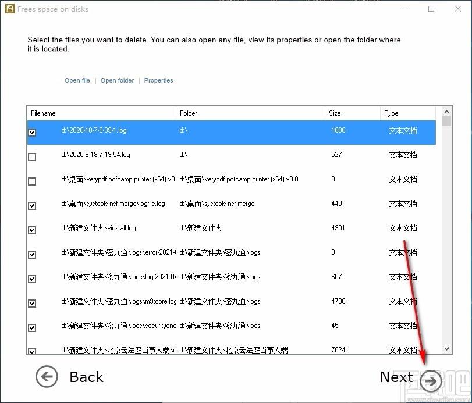Click the Open file link

coord(77,80)
